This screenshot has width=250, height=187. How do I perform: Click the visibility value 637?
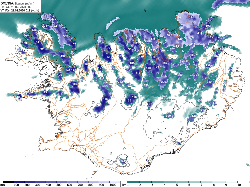[165, 96]
